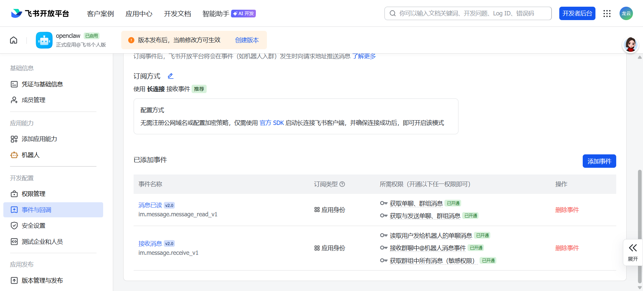Viewport: 643px width, 291px height.
Task: Click the help icon next to 订阅类型
Action: tap(342, 184)
